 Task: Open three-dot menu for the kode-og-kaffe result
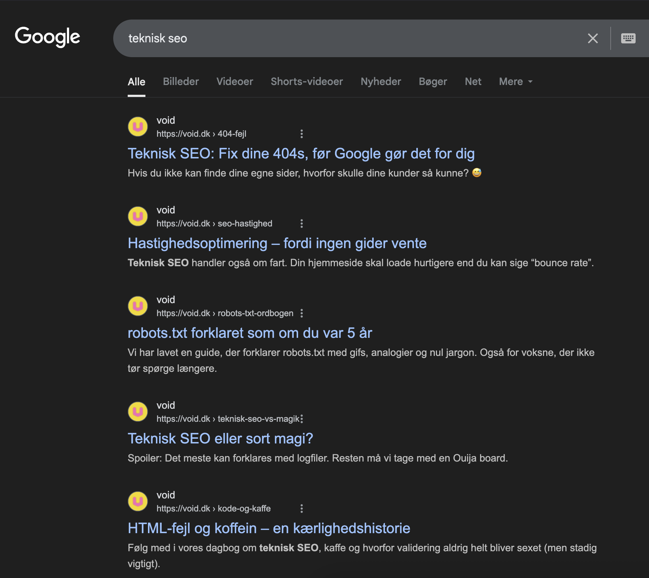(301, 509)
